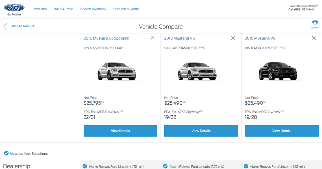Image resolution: width=322 pixels, height=169 pixels.
Task: Click the black Mustang V6 dealership checkmark
Action: click(x=246, y=166)
